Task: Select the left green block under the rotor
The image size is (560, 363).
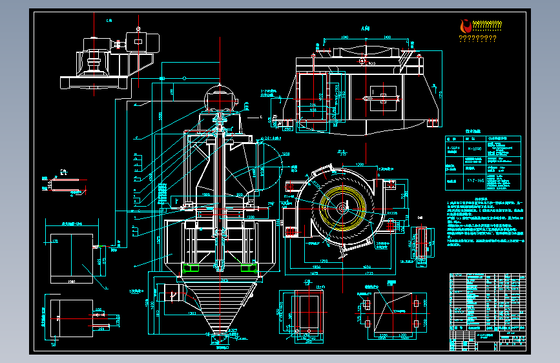Action: coord(191,267)
